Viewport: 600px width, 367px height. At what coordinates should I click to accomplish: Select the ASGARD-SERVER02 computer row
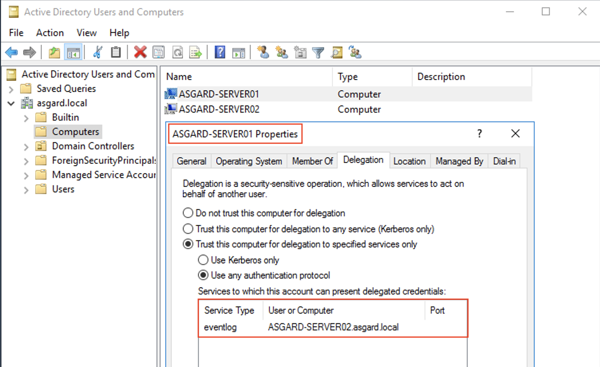(219, 109)
